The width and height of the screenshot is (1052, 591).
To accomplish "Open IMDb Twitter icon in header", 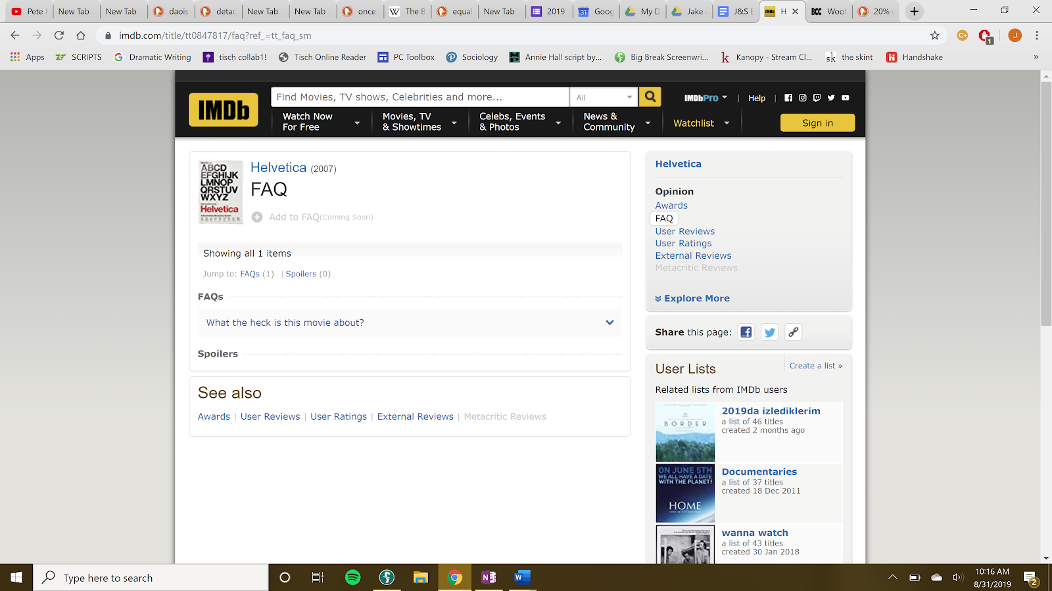I will tap(831, 98).
